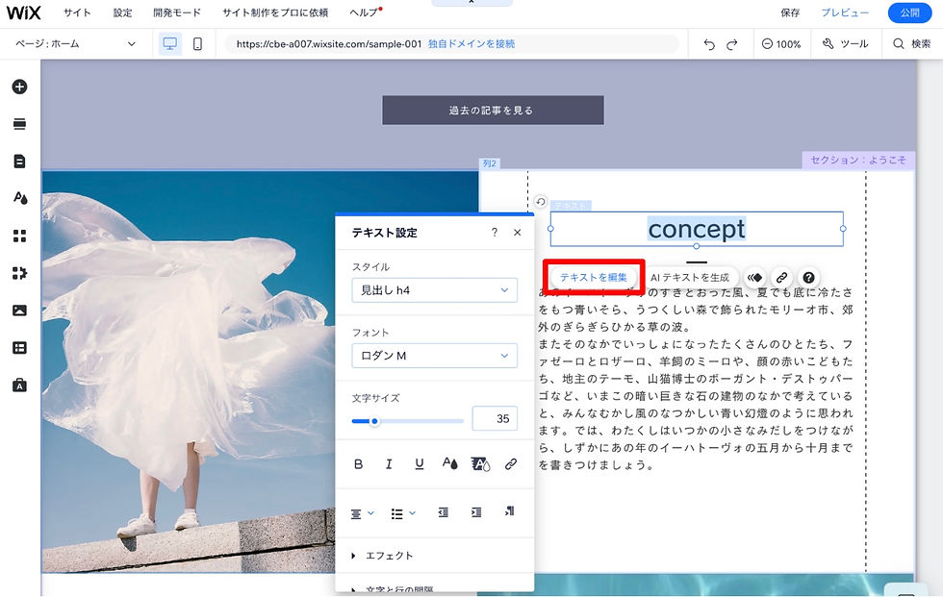Screen dimensions: 943x597
Task: Click the AI テキストを生成 button
Action: pyautogui.click(x=689, y=277)
